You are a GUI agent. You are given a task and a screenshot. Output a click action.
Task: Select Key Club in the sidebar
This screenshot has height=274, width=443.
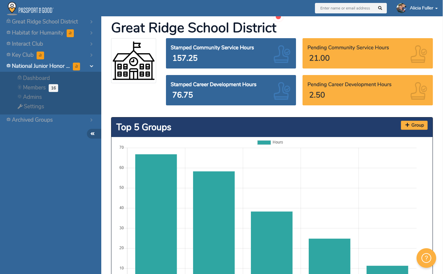[x=23, y=55]
